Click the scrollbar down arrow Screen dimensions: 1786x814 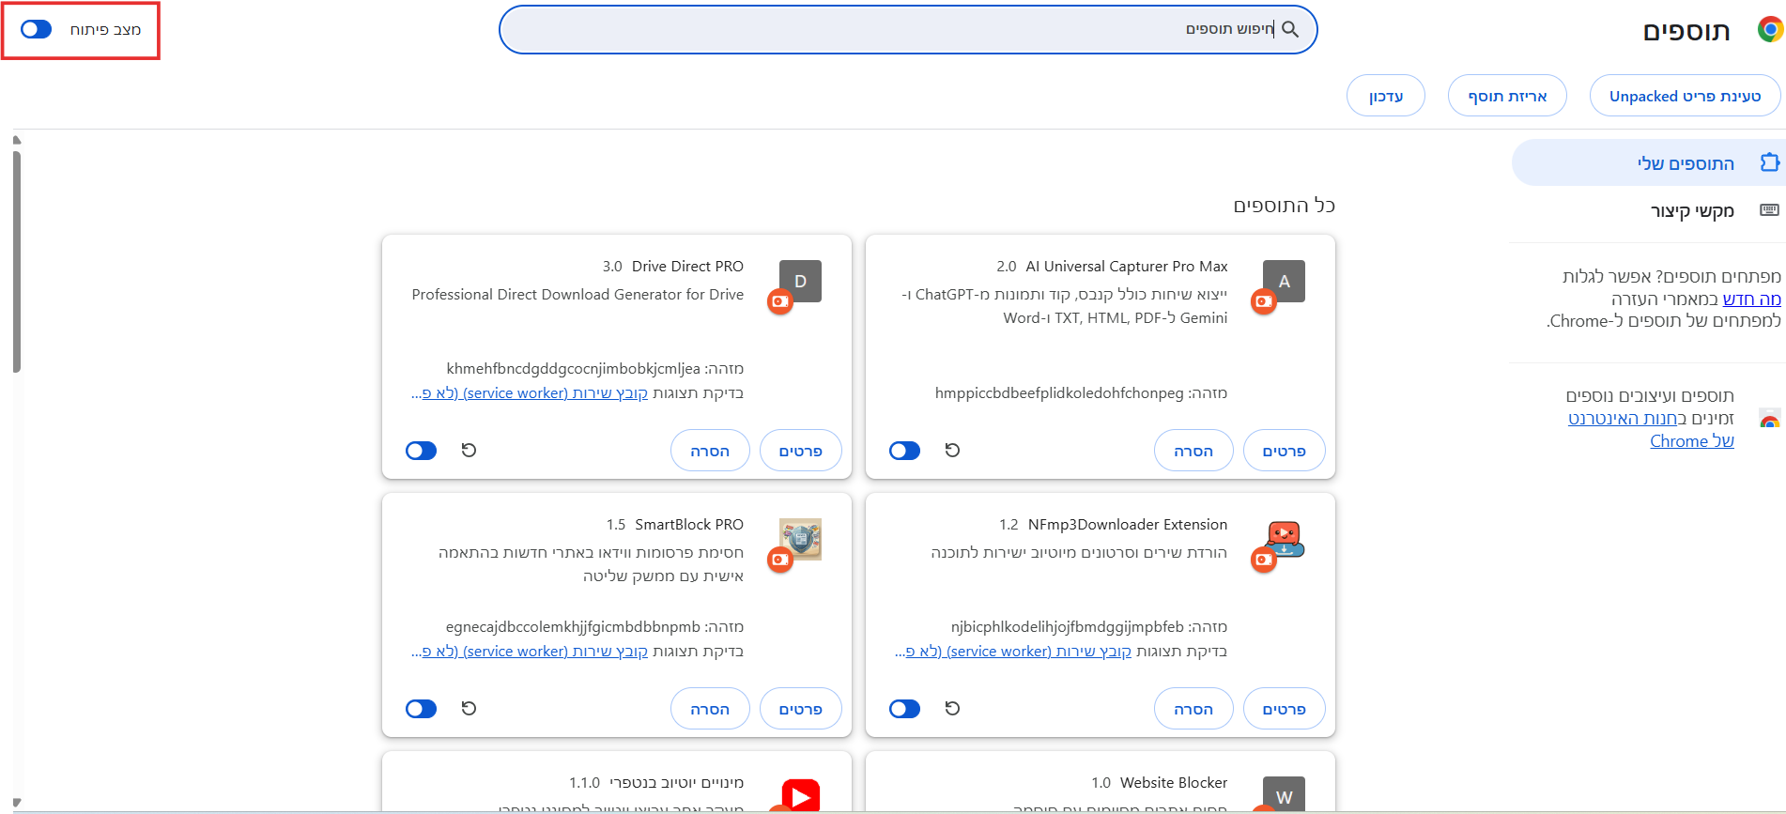pyautogui.click(x=17, y=803)
